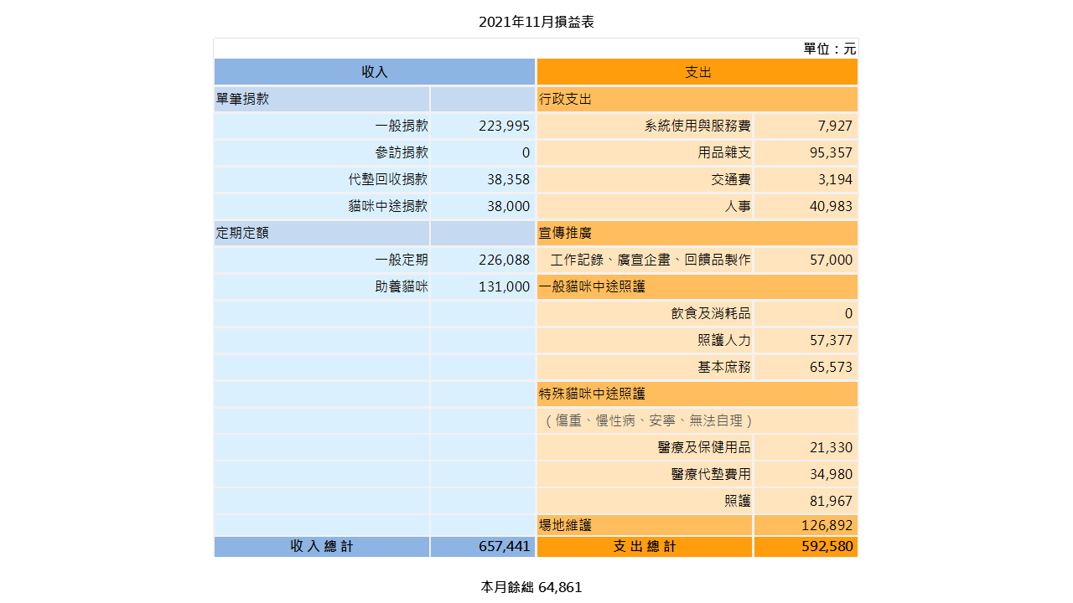Click the 宣傳推廣 section header

click(x=697, y=233)
